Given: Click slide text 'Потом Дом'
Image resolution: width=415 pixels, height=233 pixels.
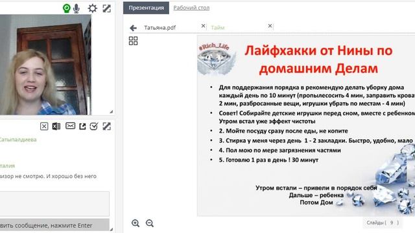Looking at the screenshot, I should [x=316, y=203].
